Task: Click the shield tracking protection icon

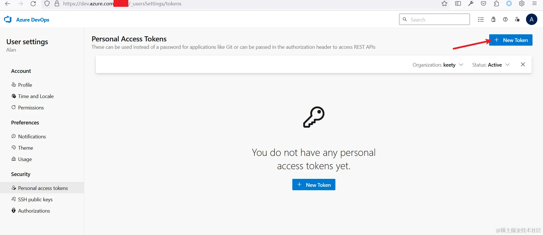Action: pyautogui.click(x=47, y=4)
